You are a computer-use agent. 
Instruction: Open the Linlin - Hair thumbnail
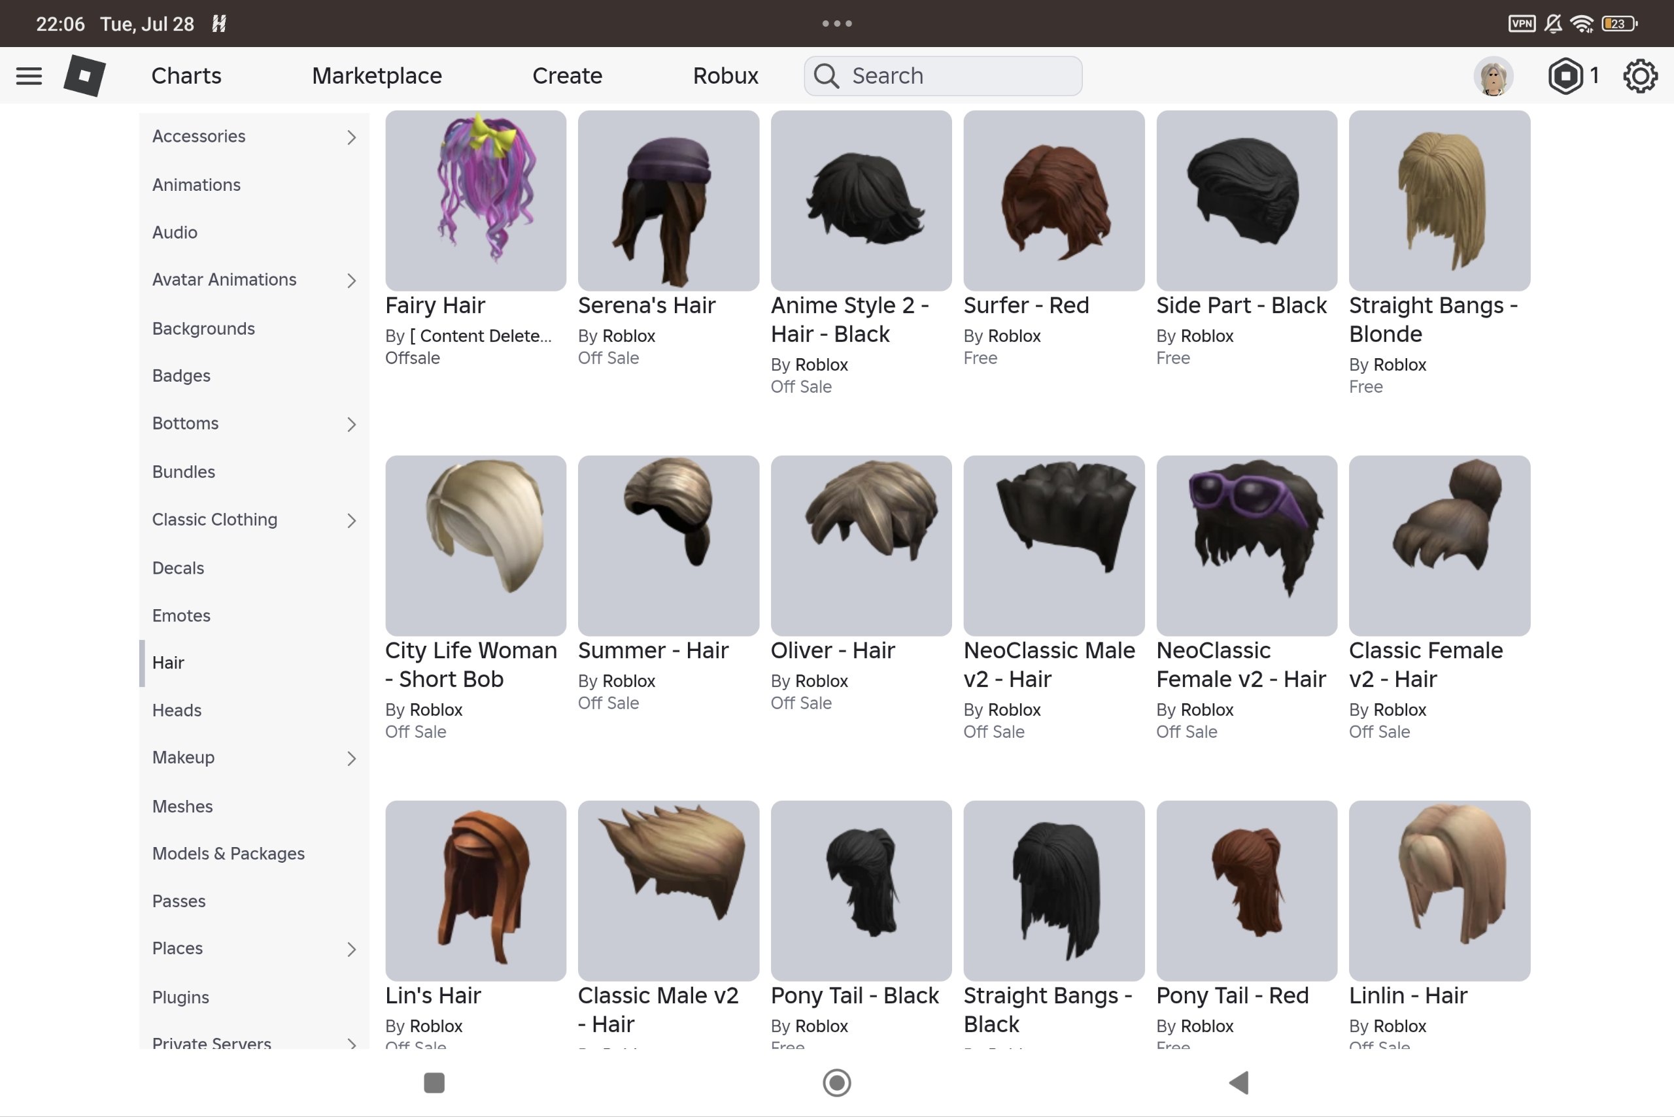[1439, 890]
